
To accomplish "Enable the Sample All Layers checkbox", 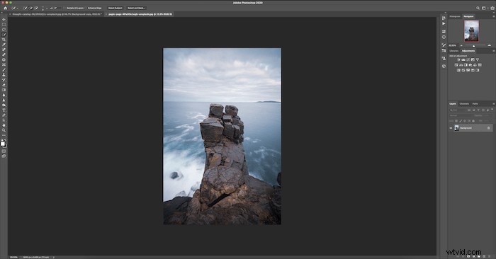I will 64,8.
